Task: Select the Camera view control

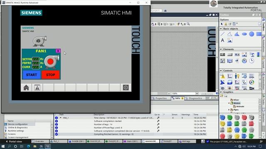Action: click(251, 88)
